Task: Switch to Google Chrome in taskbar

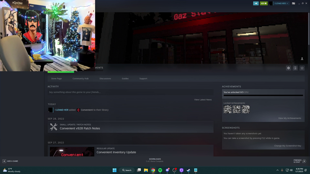Action: (x=153, y=170)
